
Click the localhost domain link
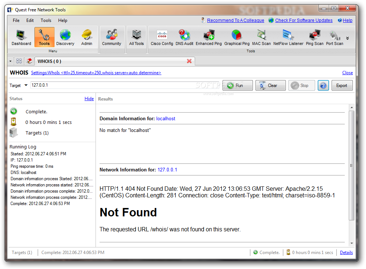(x=165, y=118)
